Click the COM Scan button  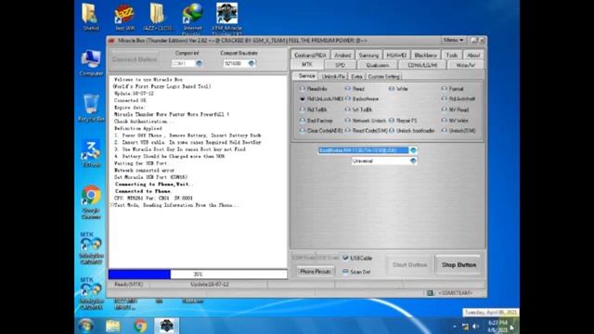[303, 258]
